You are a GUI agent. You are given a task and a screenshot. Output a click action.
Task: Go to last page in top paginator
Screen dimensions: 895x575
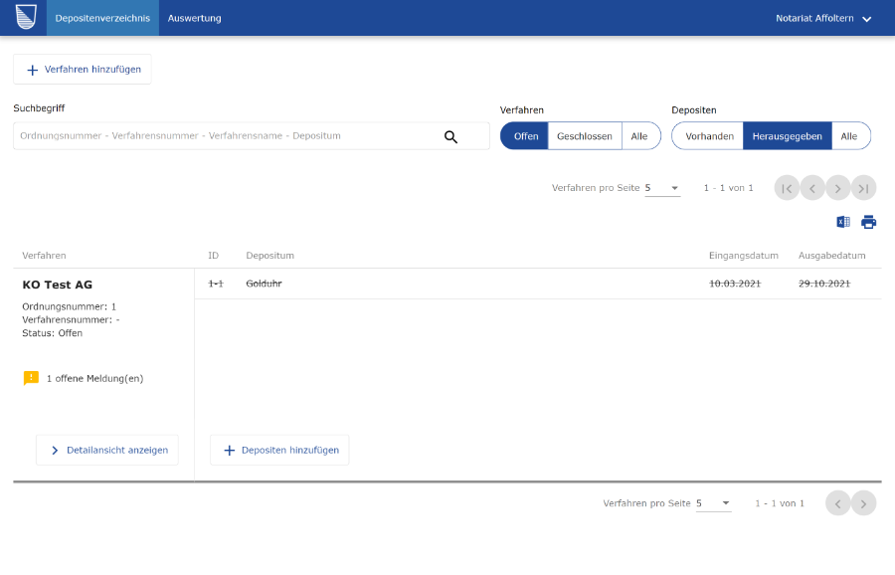(x=863, y=188)
